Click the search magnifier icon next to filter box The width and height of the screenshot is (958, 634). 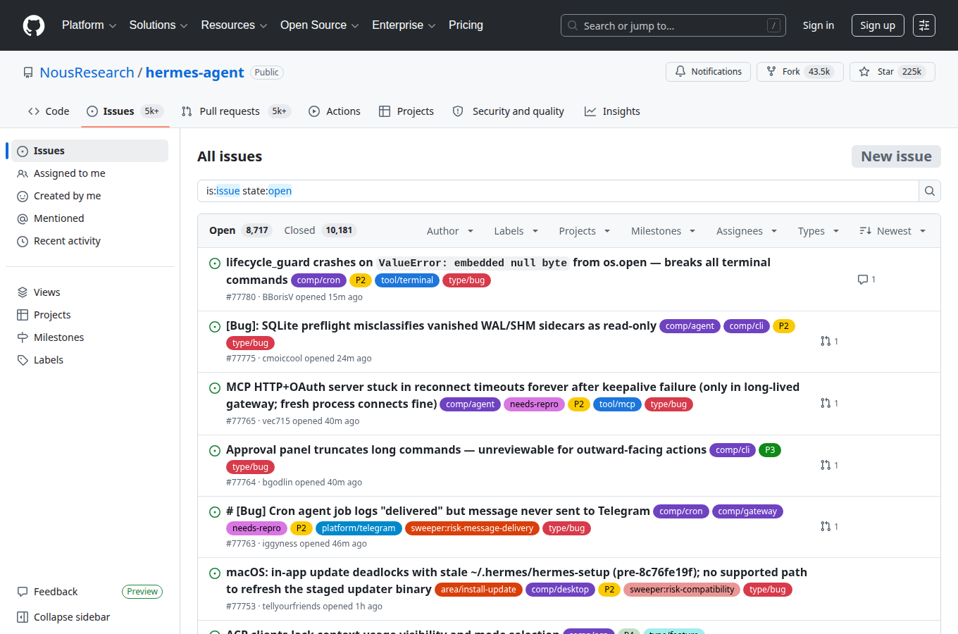point(930,191)
